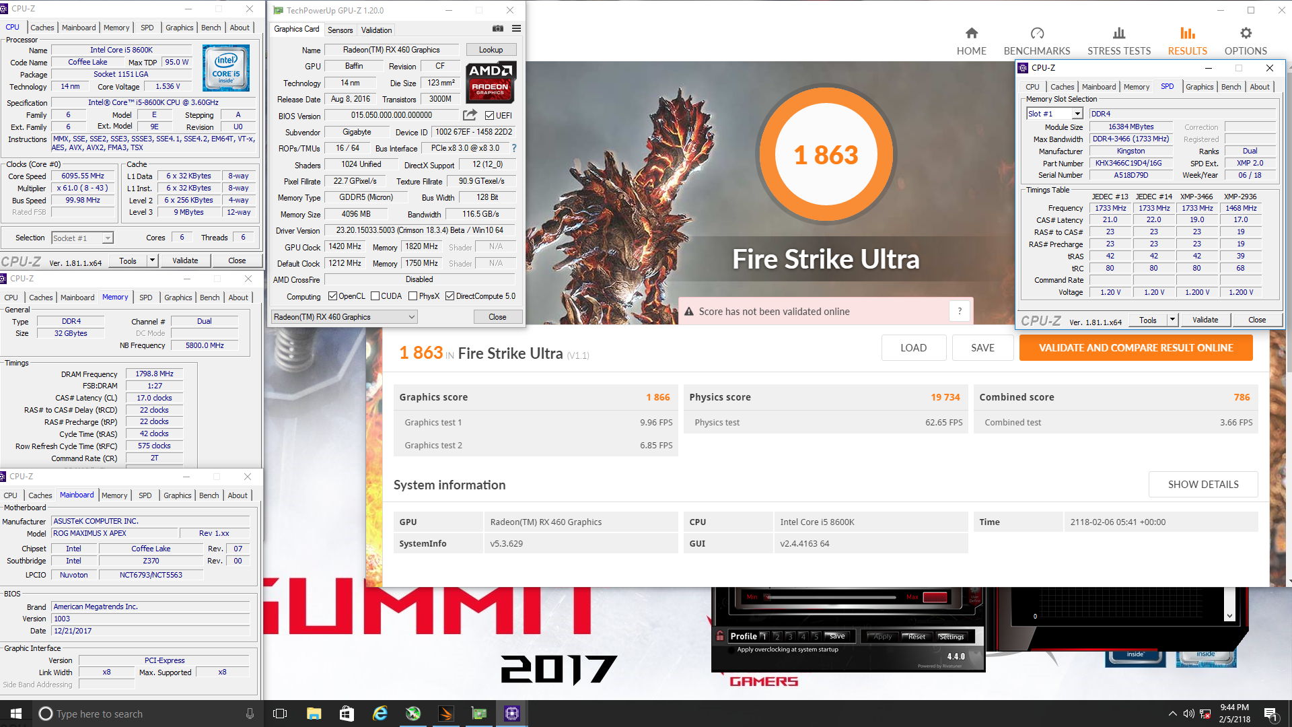The height and width of the screenshot is (727, 1292).
Task: Enable Apply overclocking at system startup
Action: (x=732, y=650)
